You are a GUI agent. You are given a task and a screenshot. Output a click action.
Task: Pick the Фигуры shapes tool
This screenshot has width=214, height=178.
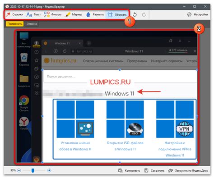52,14
